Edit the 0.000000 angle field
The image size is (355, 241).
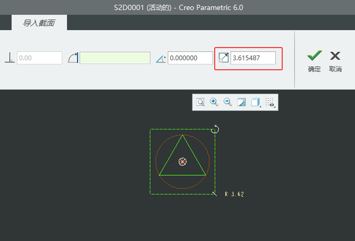click(x=190, y=58)
